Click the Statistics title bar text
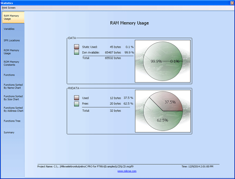 pos(7,3)
